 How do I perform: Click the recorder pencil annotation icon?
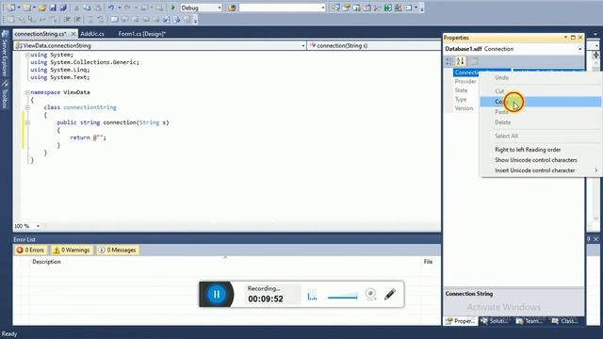coord(390,295)
